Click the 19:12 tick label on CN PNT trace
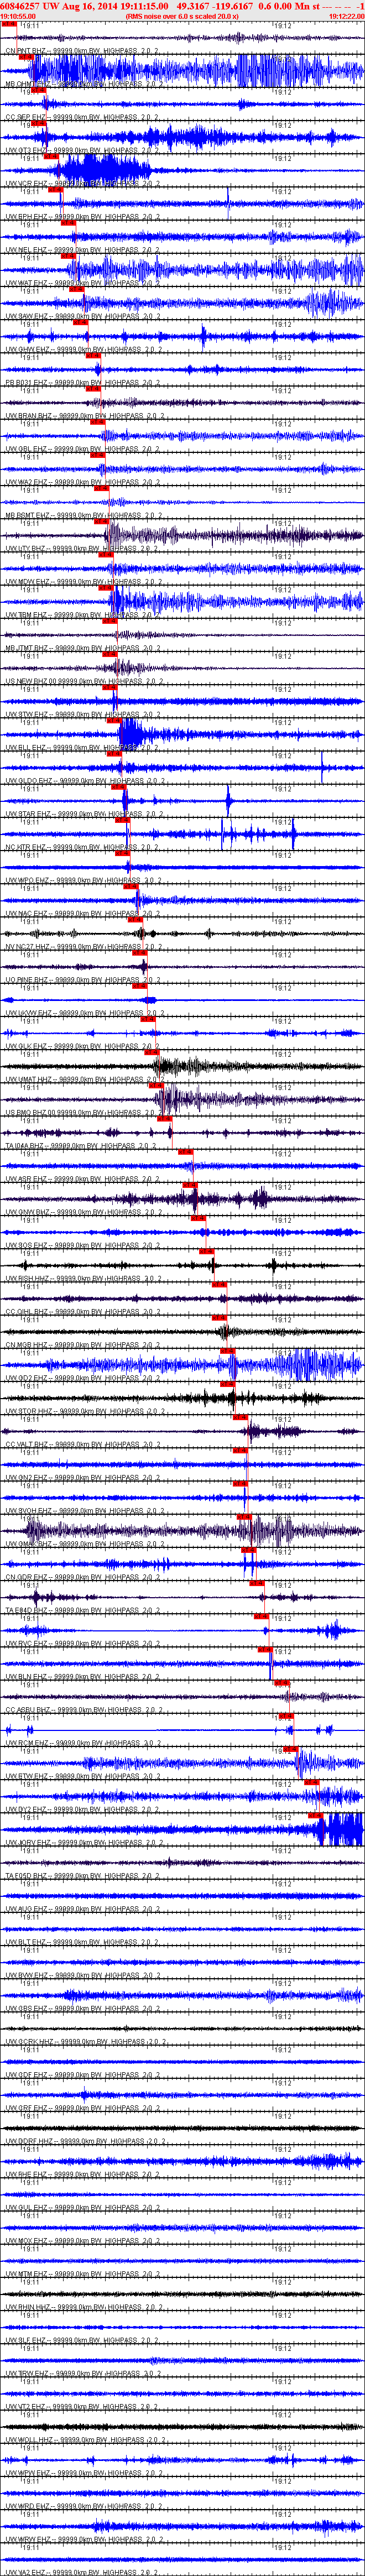 [282, 60]
